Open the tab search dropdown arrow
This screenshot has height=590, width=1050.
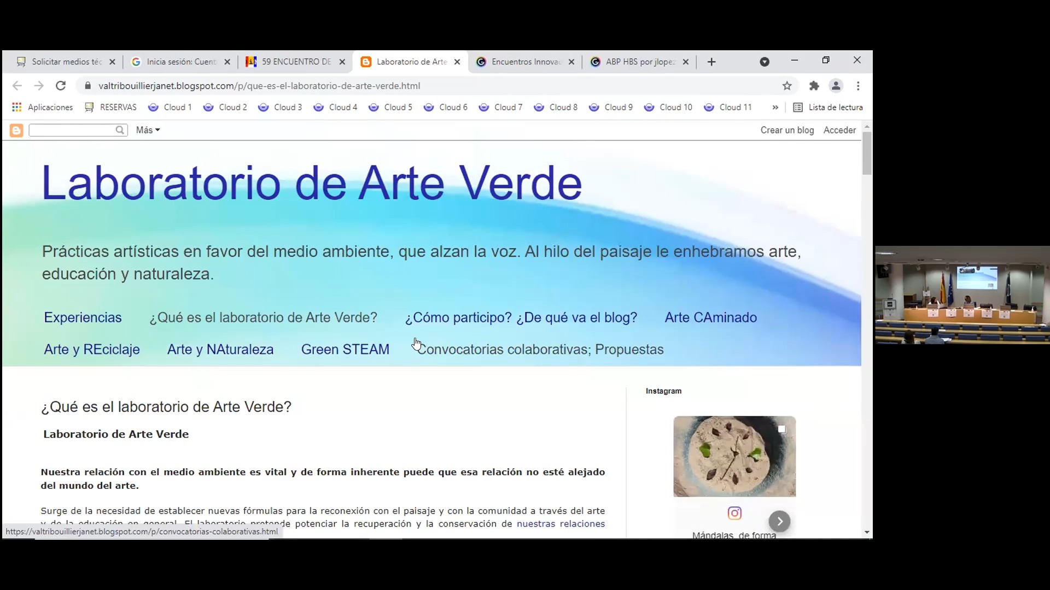pyautogui.click(x=765, y=62)
